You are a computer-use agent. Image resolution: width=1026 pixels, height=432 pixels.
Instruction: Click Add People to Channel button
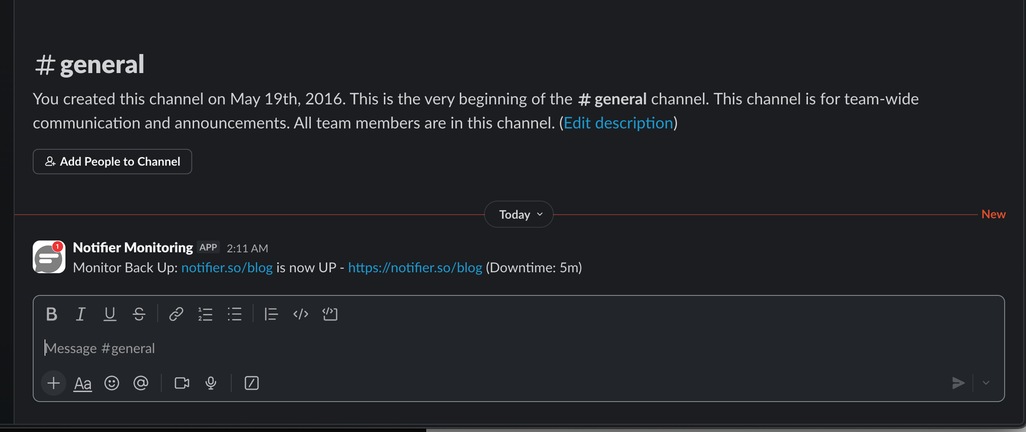pyautogui.click(x=112, y=162)
